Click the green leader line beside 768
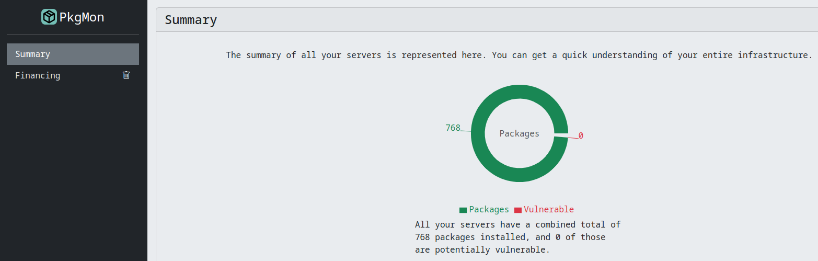The image size is (818, 261). coord(466,130)
